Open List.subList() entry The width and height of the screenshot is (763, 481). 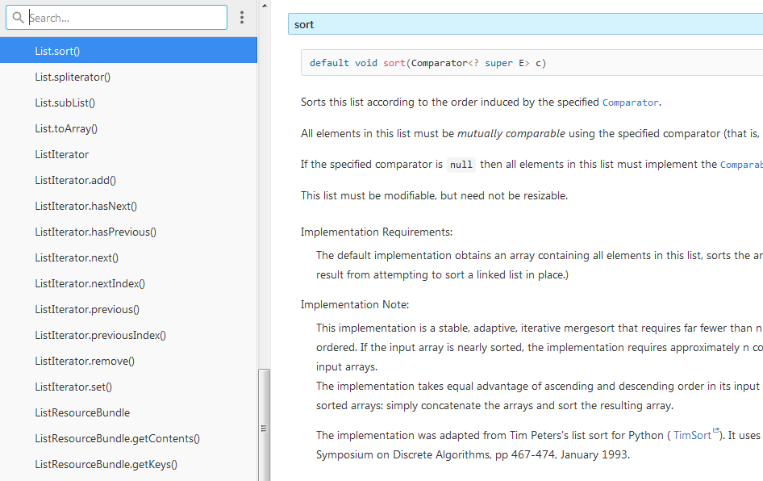click(x=65, y=102)
